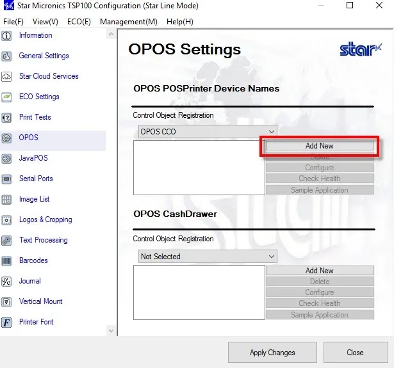This screenshot has width=394, height=368.
Task: Click Add New for CashDrawer
Action: tap(320, 271)
